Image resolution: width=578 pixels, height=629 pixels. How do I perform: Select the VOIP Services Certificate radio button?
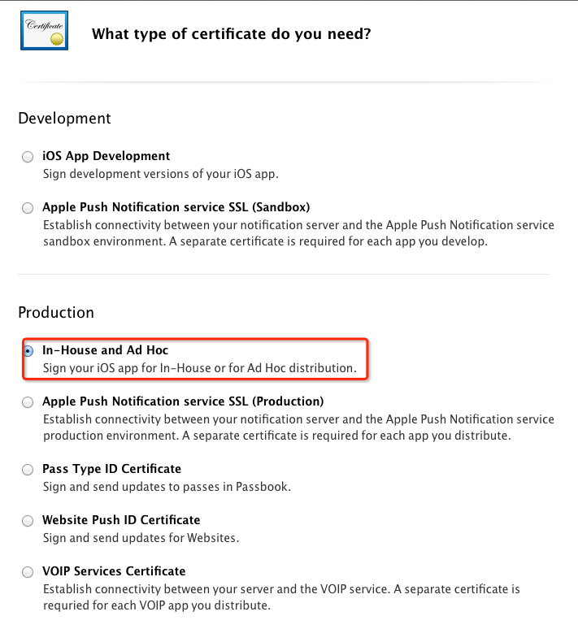pos(28,572)
